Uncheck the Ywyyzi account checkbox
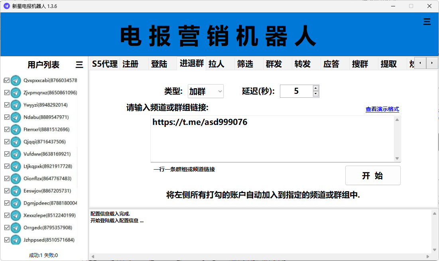The width and height of the screenshot is (439, 261). [x=7, y=105]
